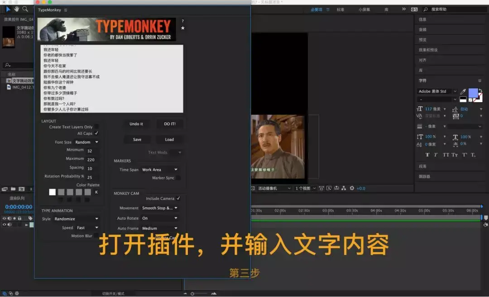Toggle the Include Camera checkbox
Viewport: 489px width, 297px height.
pos(178,198)
